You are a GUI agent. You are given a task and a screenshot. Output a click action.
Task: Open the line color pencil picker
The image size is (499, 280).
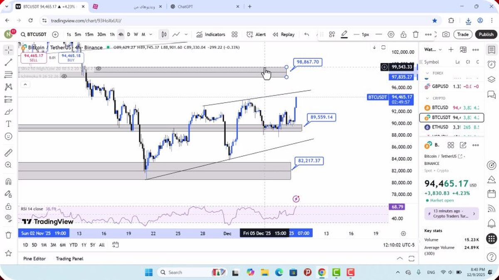click(x=344, y=34)
